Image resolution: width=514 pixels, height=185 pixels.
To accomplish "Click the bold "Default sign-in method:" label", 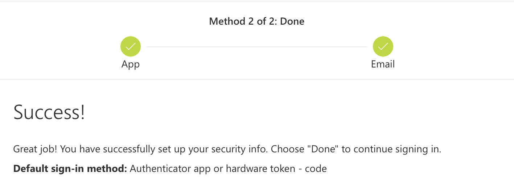I will click(x=70, y=169).
